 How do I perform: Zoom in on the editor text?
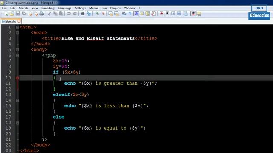coord(97,14)
